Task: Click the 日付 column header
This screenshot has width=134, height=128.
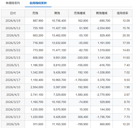Action: 13,13
